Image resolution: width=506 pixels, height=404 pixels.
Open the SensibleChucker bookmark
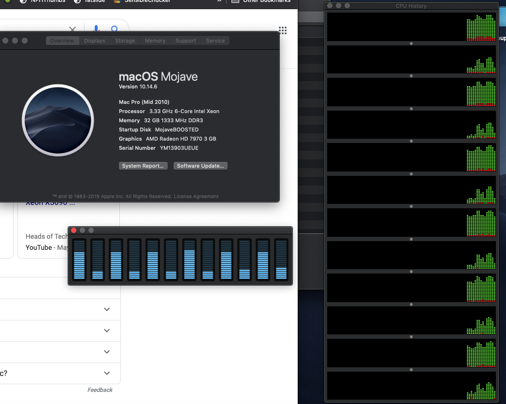pos(142,1)
